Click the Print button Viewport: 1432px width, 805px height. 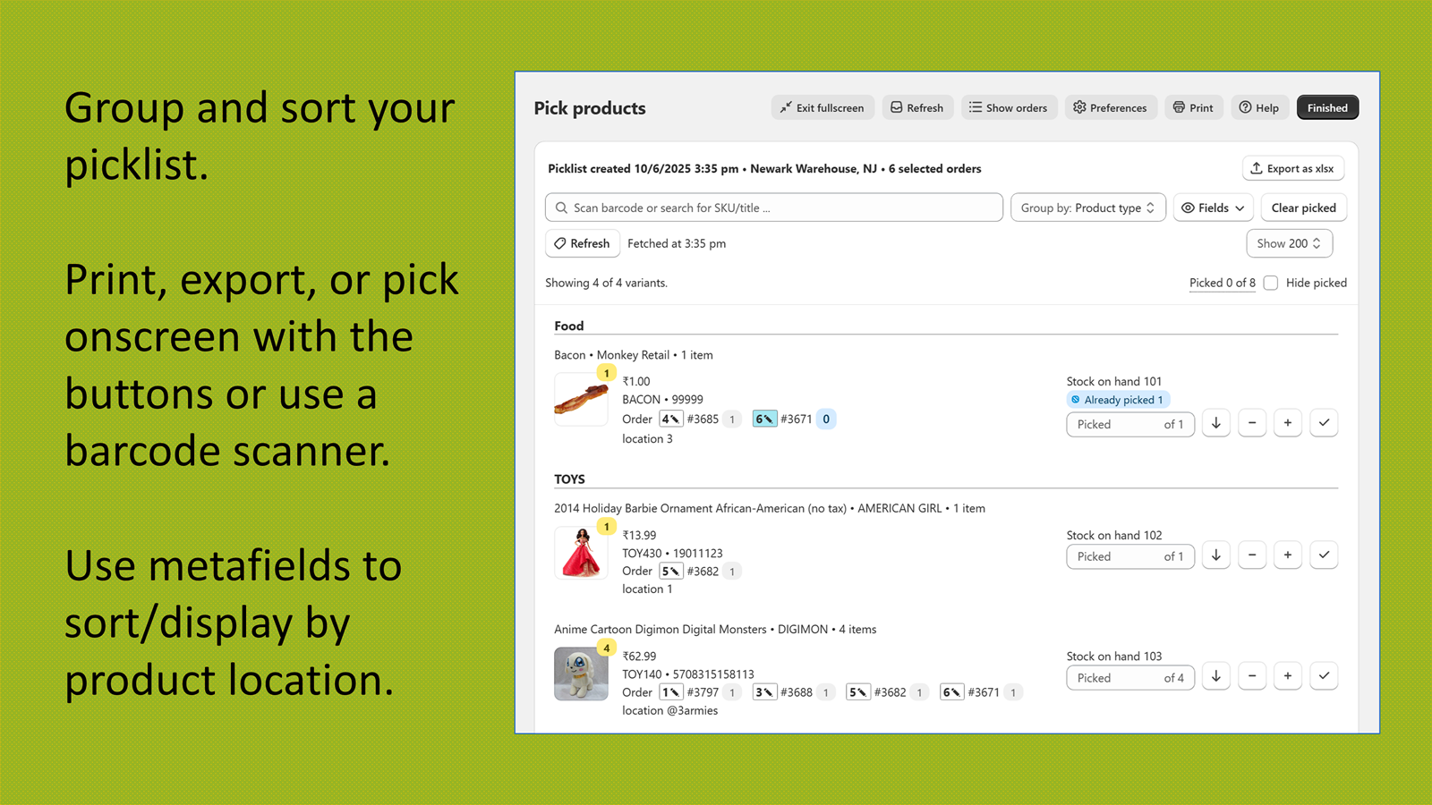(x=1193, y=107)
